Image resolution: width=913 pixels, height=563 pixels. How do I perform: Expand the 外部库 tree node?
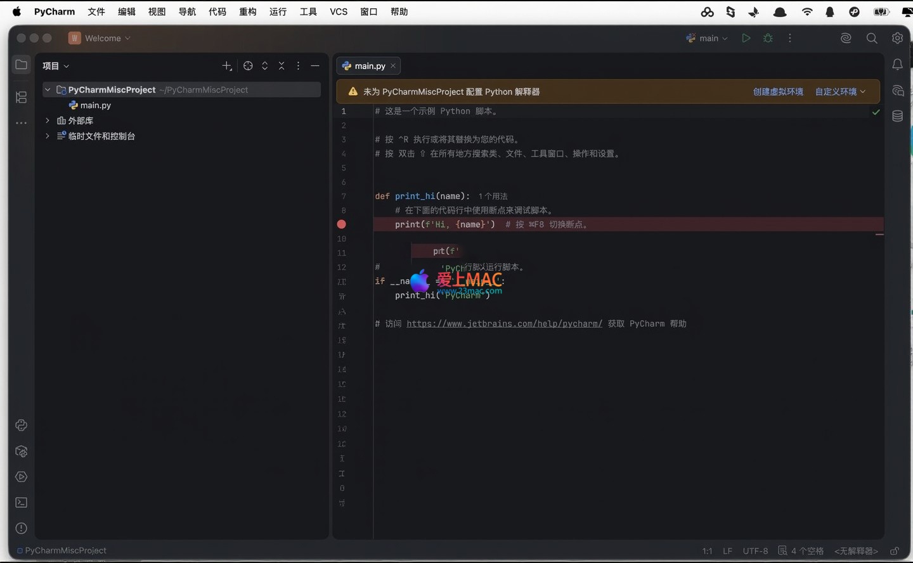click(48, 120)
